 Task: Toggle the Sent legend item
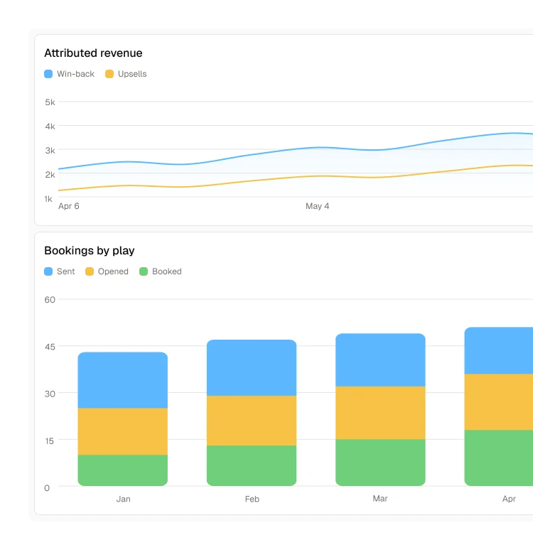[59, 271]
